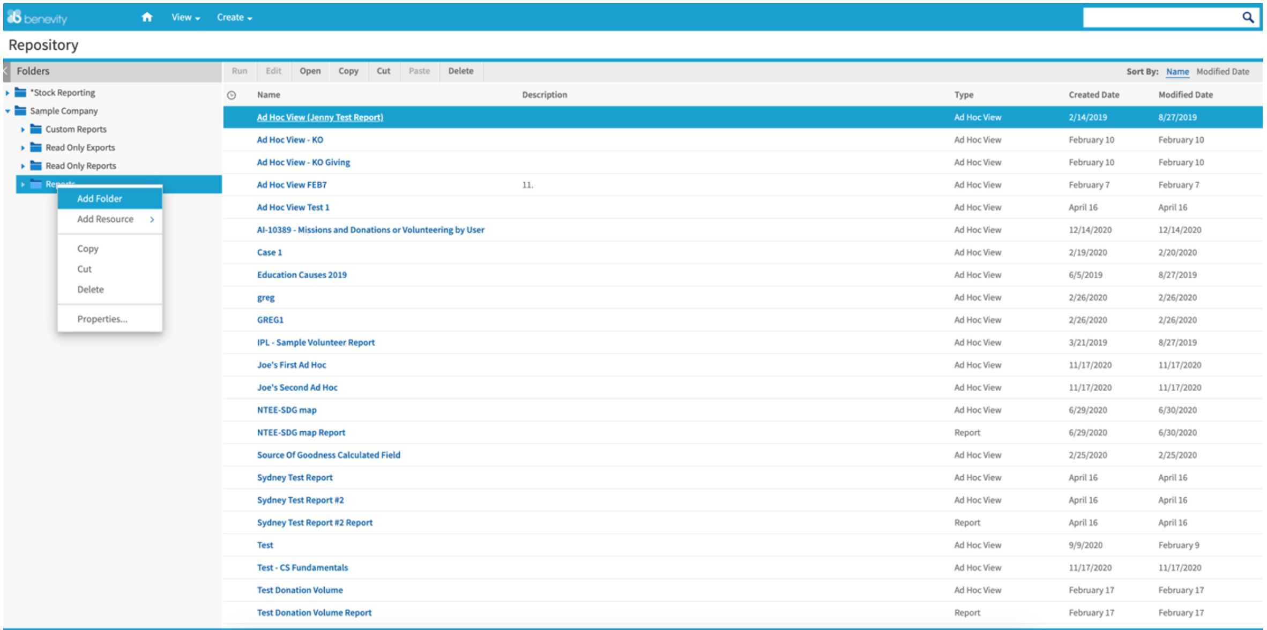Open the Education Causes 2019 report
The image size is (1267, 630).
click(301, 274)
